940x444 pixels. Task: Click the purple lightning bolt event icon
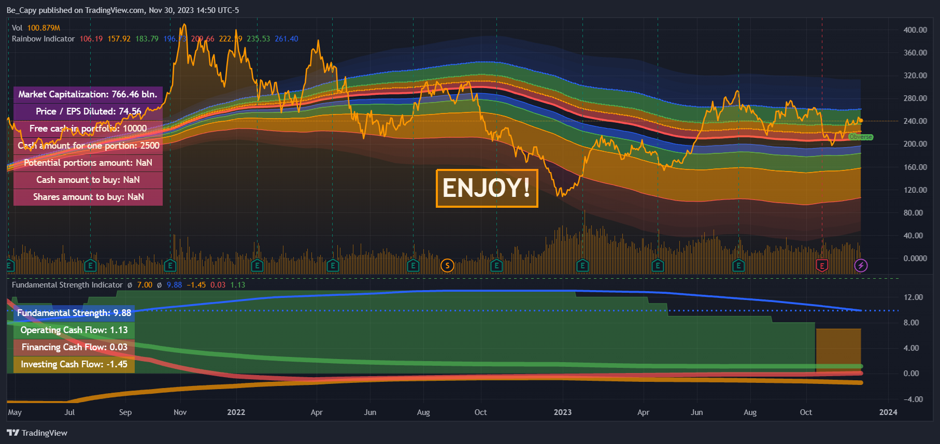coord(861,266)
